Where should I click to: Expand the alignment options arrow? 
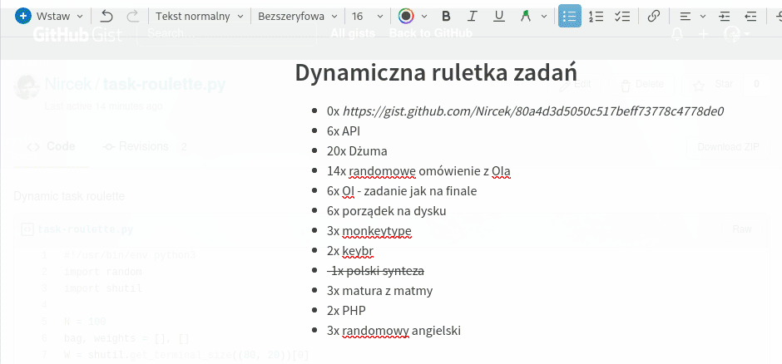coord(703,17)
